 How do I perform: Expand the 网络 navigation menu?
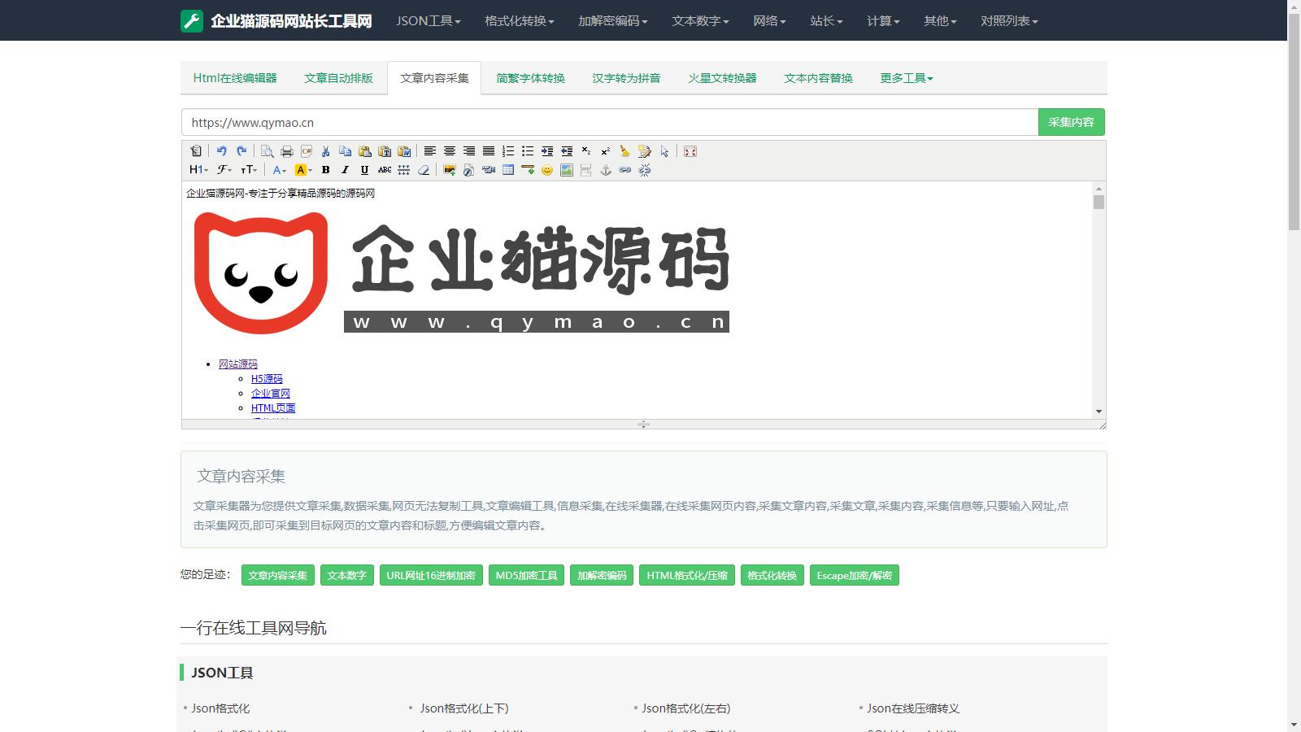point(770,21)
